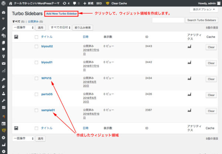This screenshot has height=154, width=222.
Task: Open analytics for biyou01
Action: (x=189, y=62)
